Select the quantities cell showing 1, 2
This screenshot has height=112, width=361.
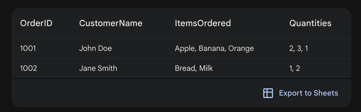tap(294, 68)
